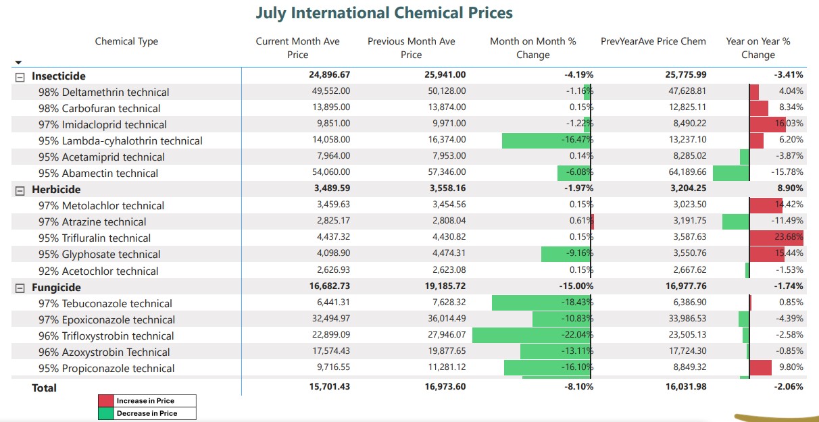Click the PrevYearAve Price Chem header
The image size is (819, 422).
pos(653,41)
